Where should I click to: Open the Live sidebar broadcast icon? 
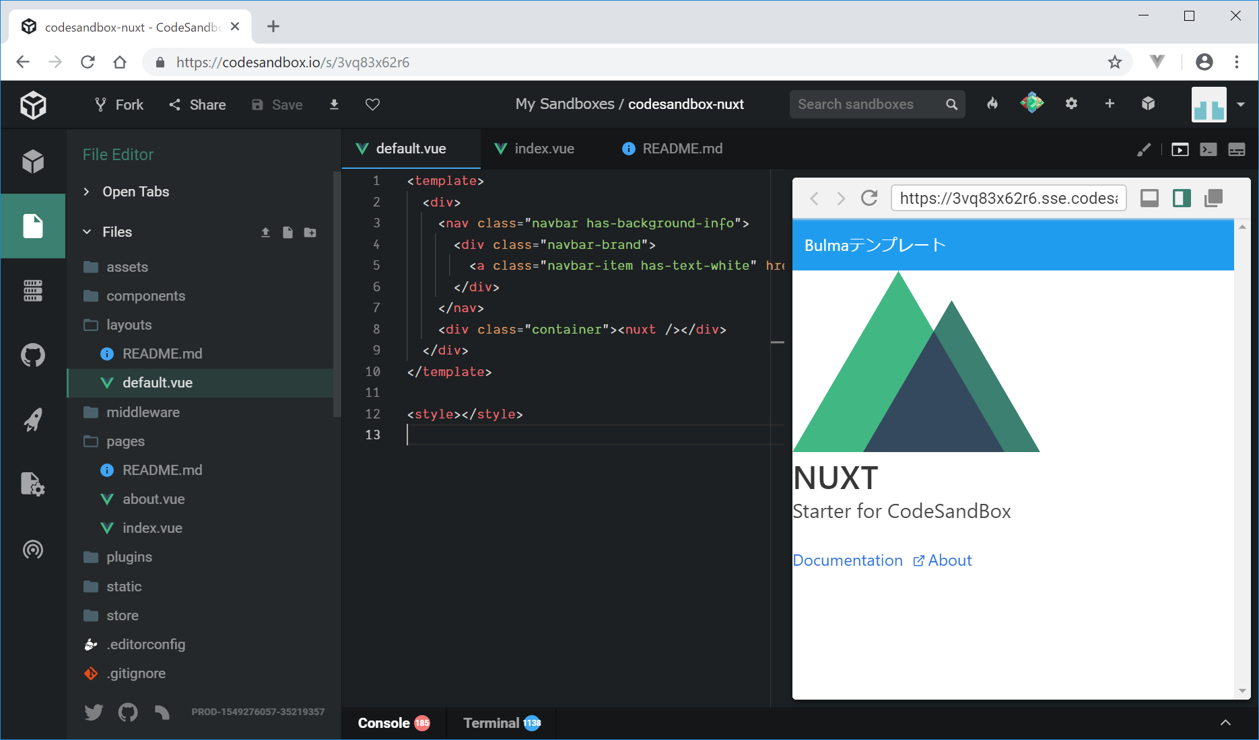pyautogui.click(x=33, y=550)
